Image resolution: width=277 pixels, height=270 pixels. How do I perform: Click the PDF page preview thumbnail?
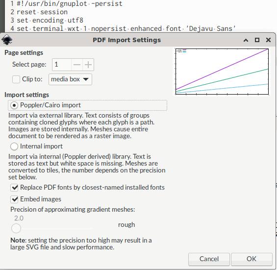(222, 72)
